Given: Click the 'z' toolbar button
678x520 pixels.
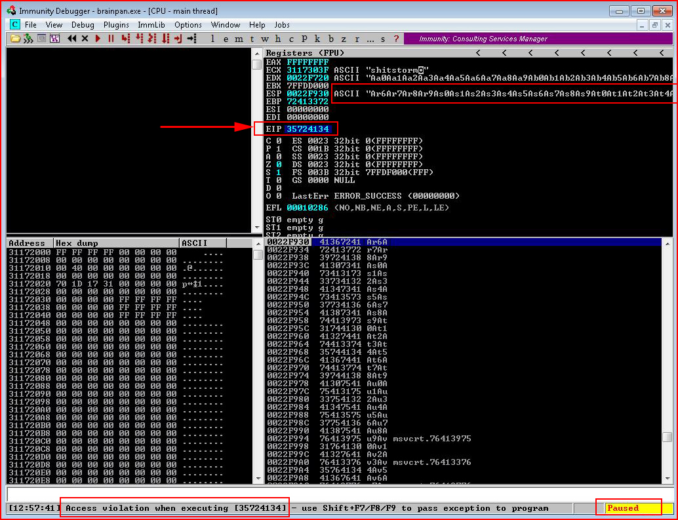Looking at the screenshot, I should 344,39.
